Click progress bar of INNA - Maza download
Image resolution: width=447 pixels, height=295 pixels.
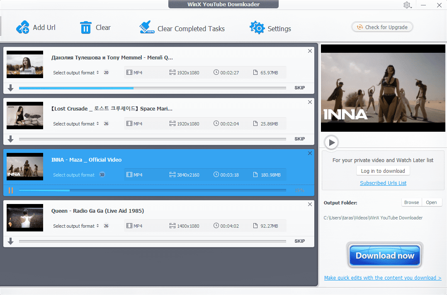coord(153,190)
